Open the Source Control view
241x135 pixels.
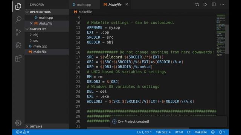click(x=18, y=32)
